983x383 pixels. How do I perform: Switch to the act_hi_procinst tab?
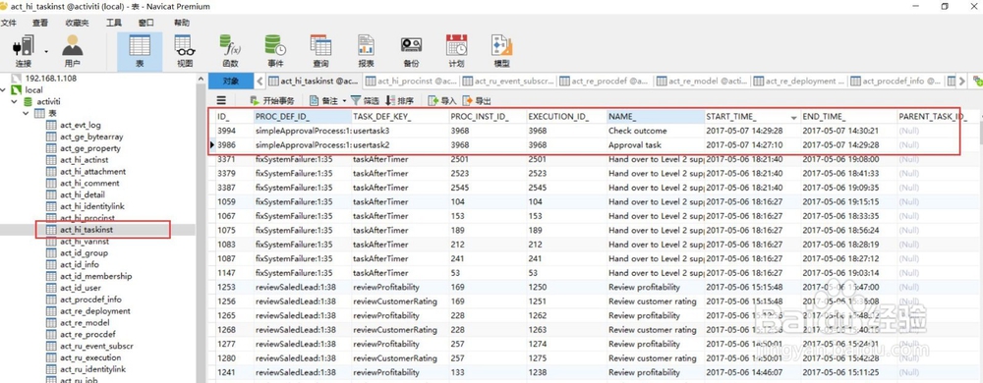click(411, 81)
